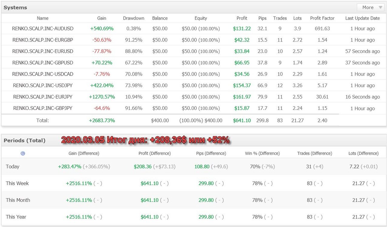Select the This Month period row label

(18, 200)
